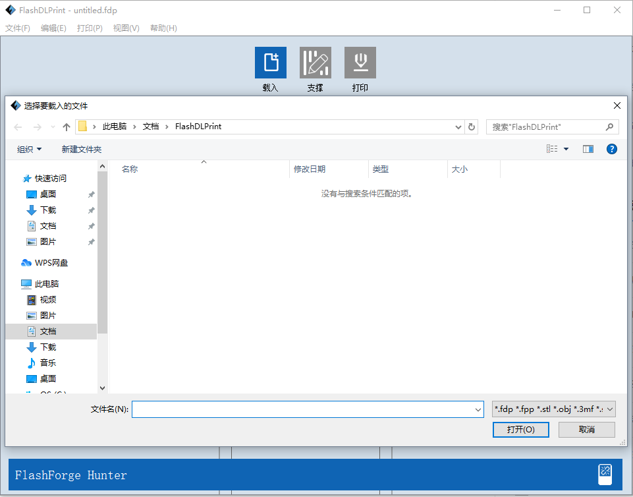Screen dimensions: 633x497
Task: Open the 桌面 folder under 此电脑
Action: [x=48, y=378]
